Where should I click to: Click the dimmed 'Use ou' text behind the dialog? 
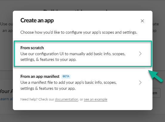point(7,24)
